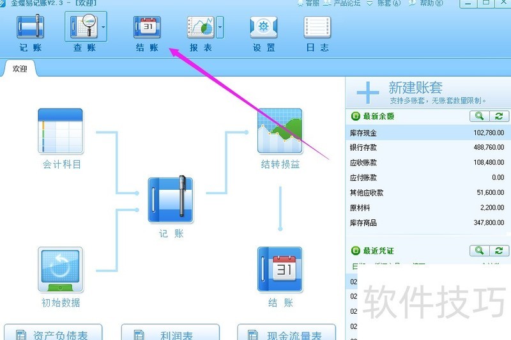Search in the 最新余额 panel
Image resolution: width=511 pixels, height=340 pixels.
point(480,116)
